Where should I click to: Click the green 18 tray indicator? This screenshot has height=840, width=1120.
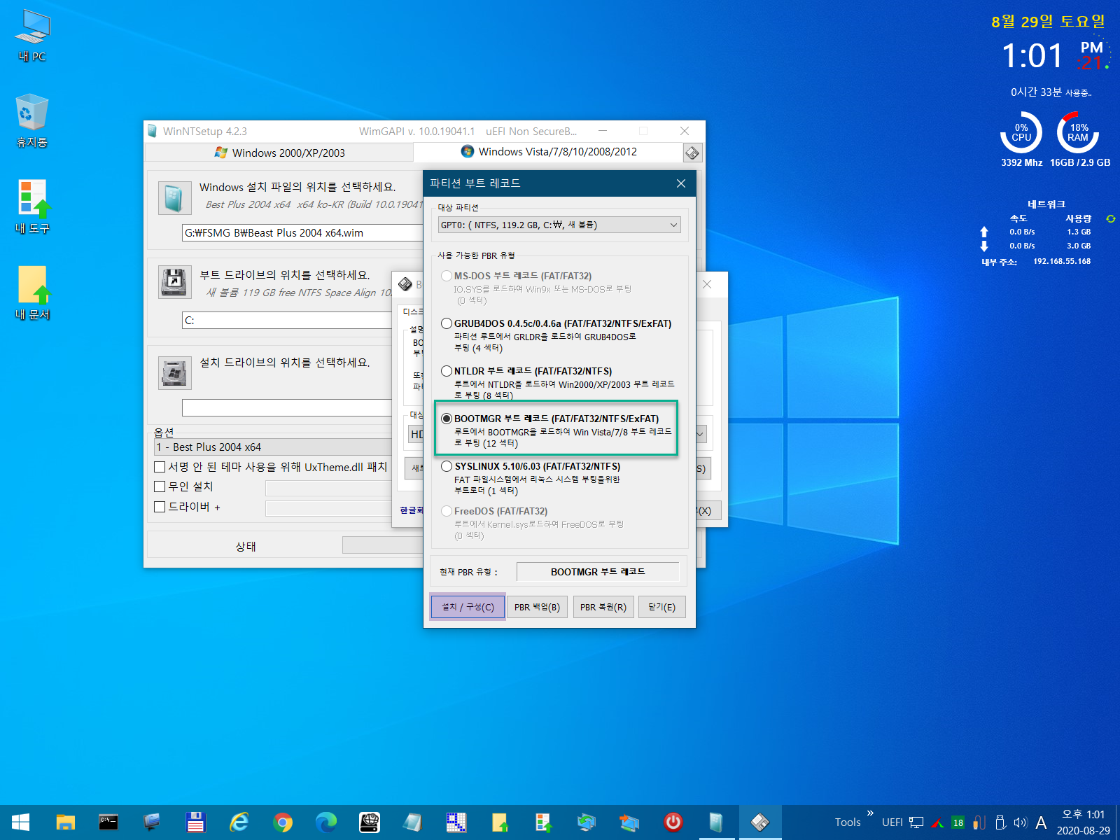coord(958,822)
